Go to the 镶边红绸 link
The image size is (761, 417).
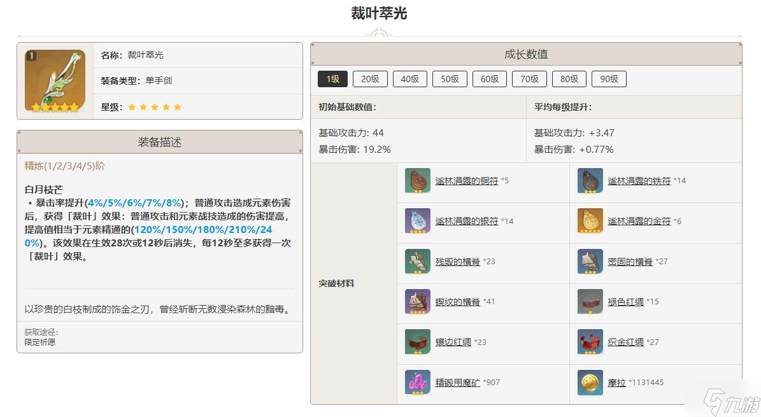(453, 343)
